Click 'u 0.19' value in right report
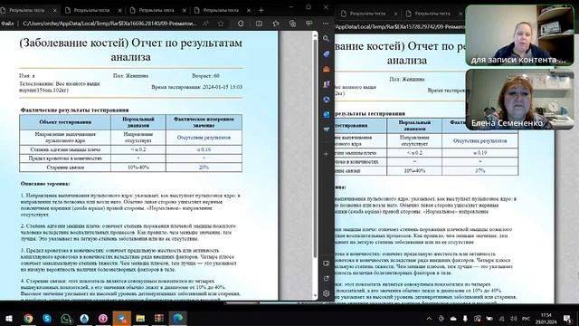 point(480,153)
